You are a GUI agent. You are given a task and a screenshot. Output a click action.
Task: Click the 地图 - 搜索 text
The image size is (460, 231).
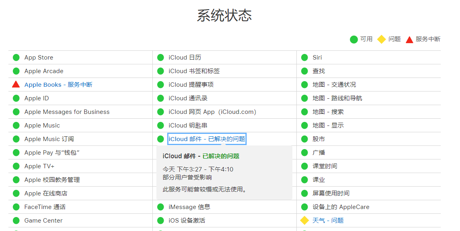coord(328,112)
